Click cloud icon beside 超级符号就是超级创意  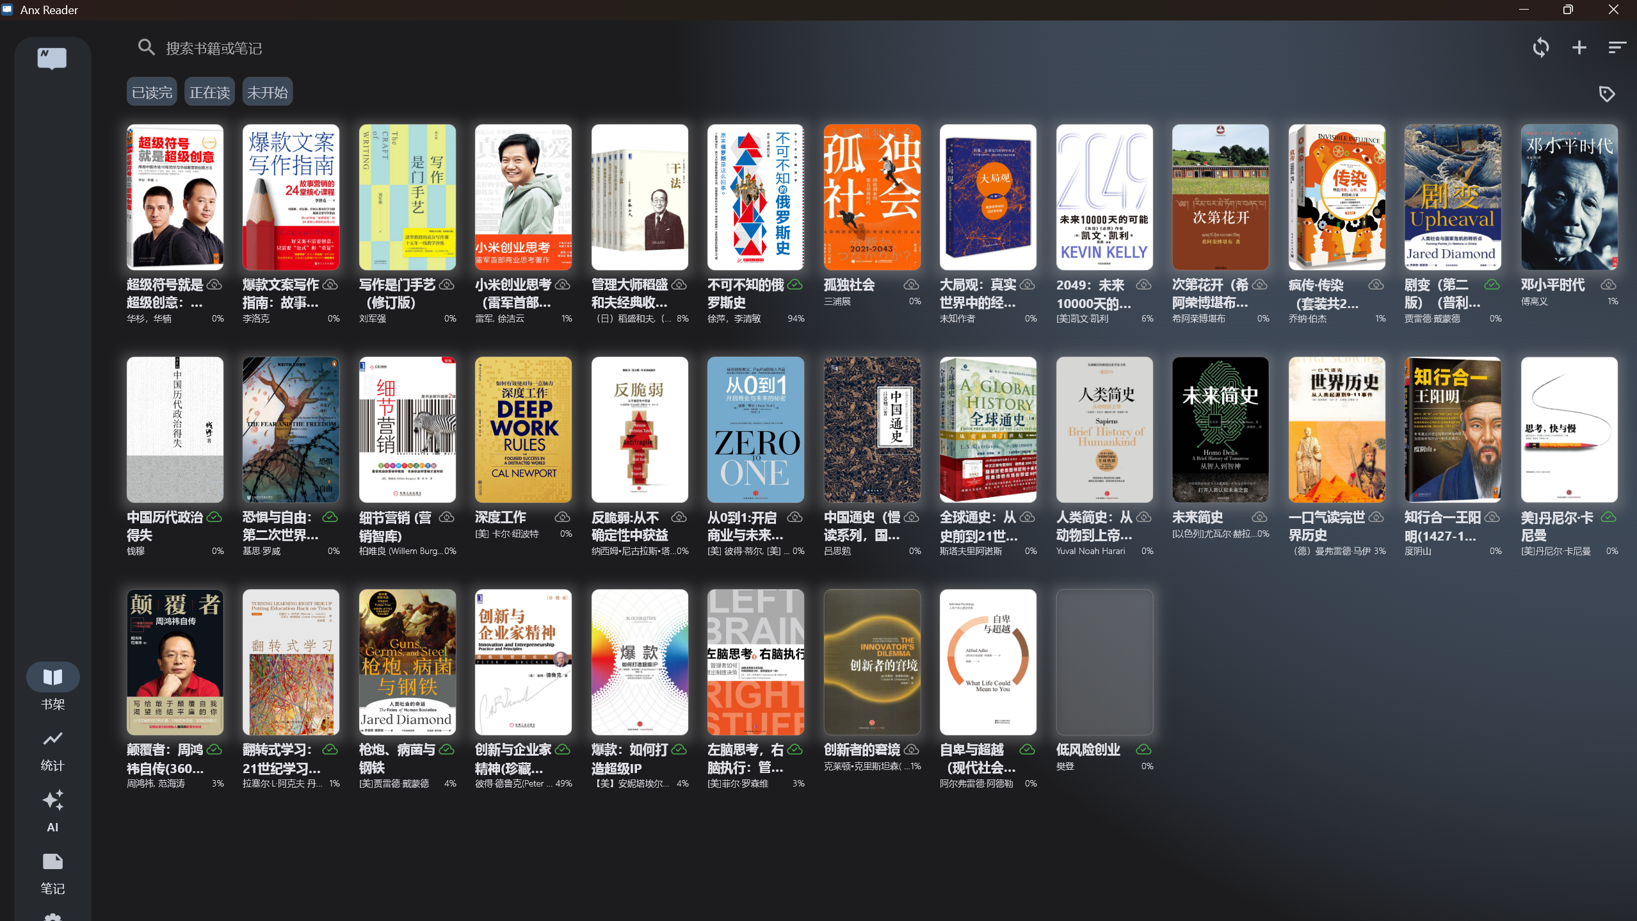(214, 284)
